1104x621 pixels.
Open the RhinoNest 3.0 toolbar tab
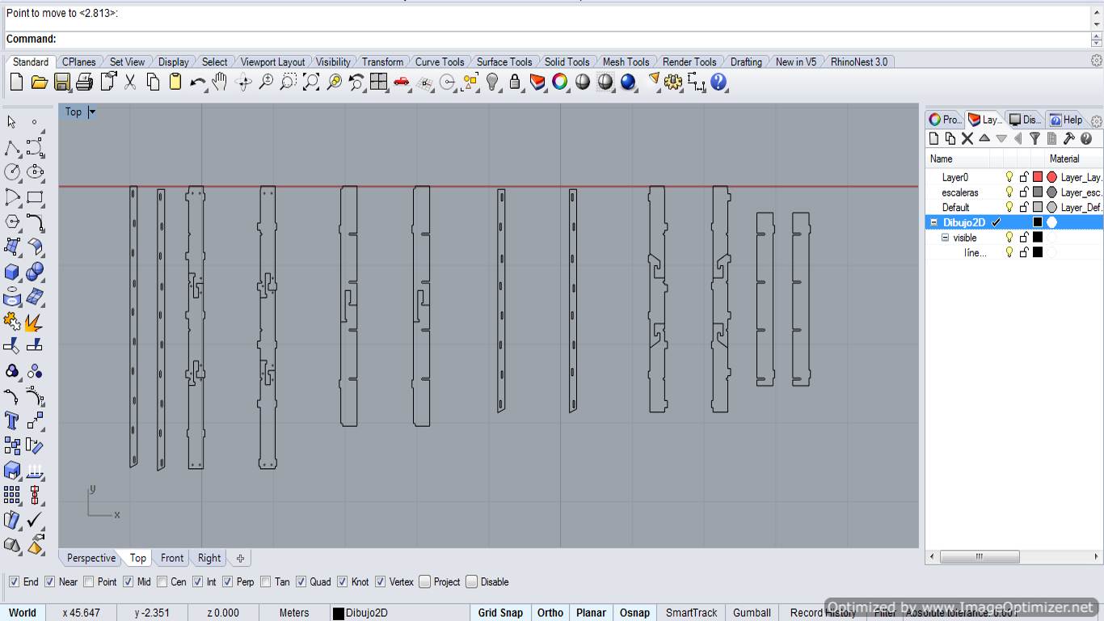859,61
